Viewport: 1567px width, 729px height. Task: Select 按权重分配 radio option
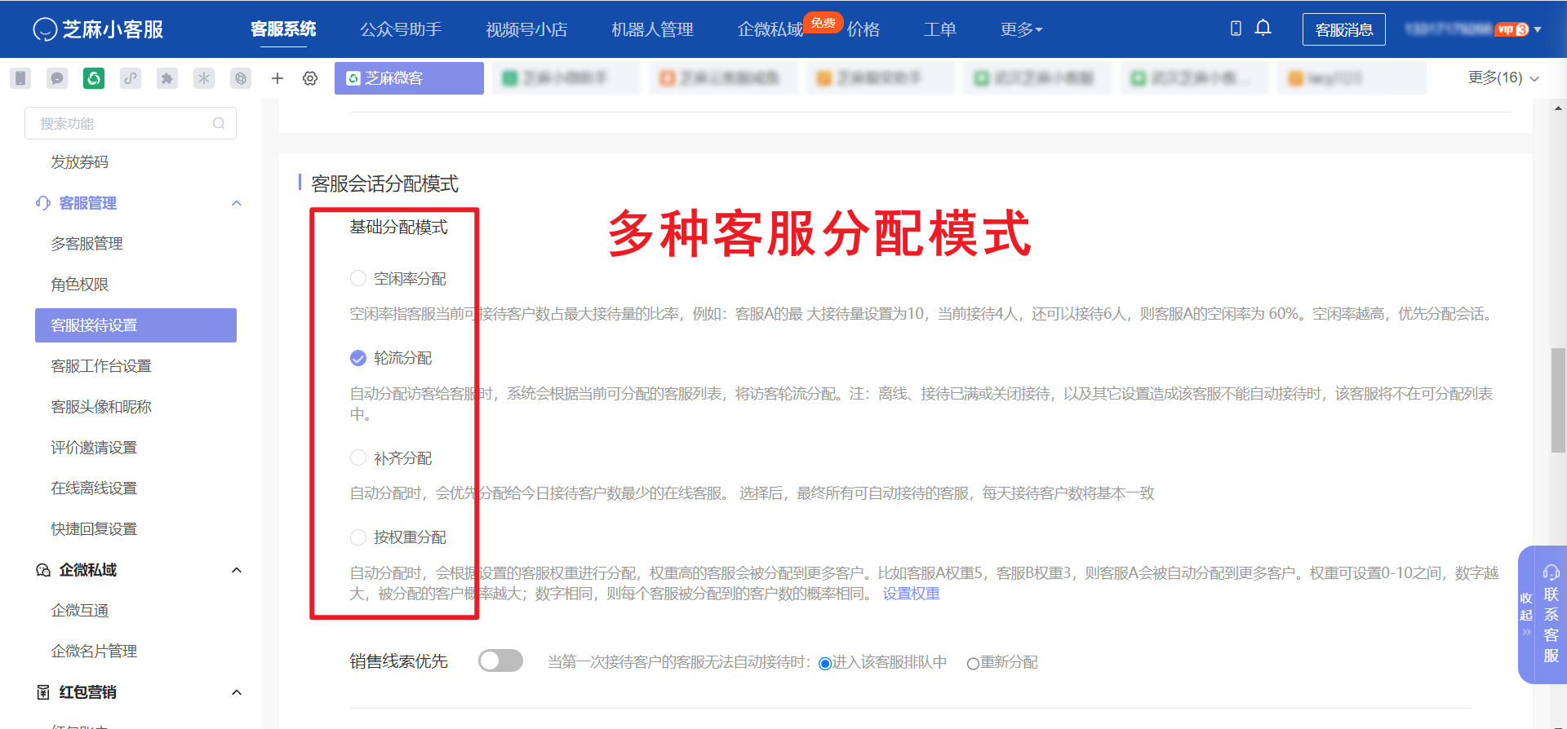(358, 537)
